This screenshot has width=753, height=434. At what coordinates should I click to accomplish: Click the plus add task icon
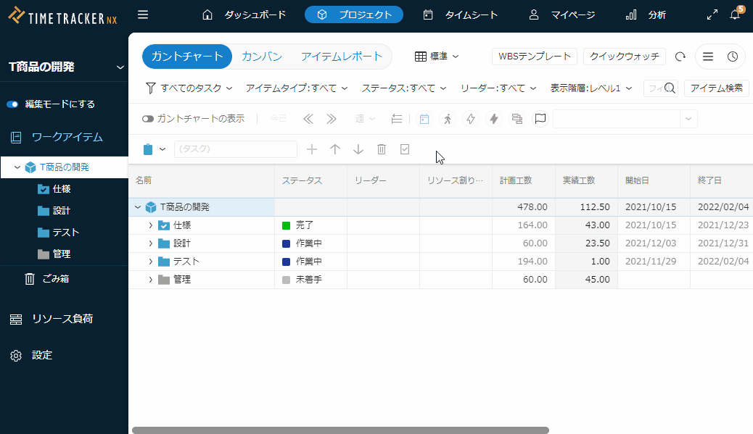pyautogui.click(x=312, y=149)
